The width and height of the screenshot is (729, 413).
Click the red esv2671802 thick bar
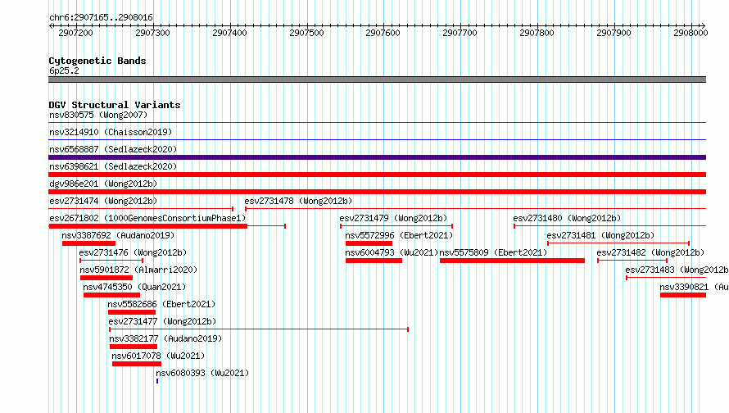[x=147, y=226]
